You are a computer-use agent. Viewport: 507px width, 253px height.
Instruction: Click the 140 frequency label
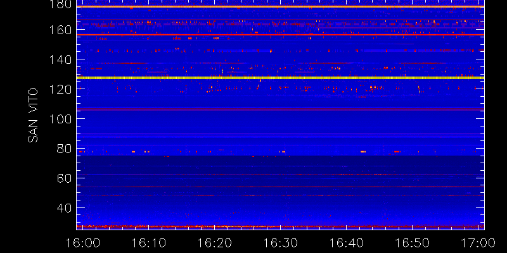click(60, 59)
